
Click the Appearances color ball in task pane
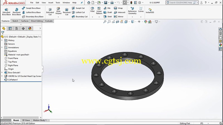point(220,45)
